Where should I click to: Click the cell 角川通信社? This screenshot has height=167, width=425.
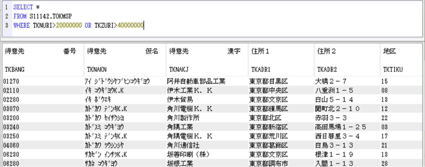(x=184, y=145)
